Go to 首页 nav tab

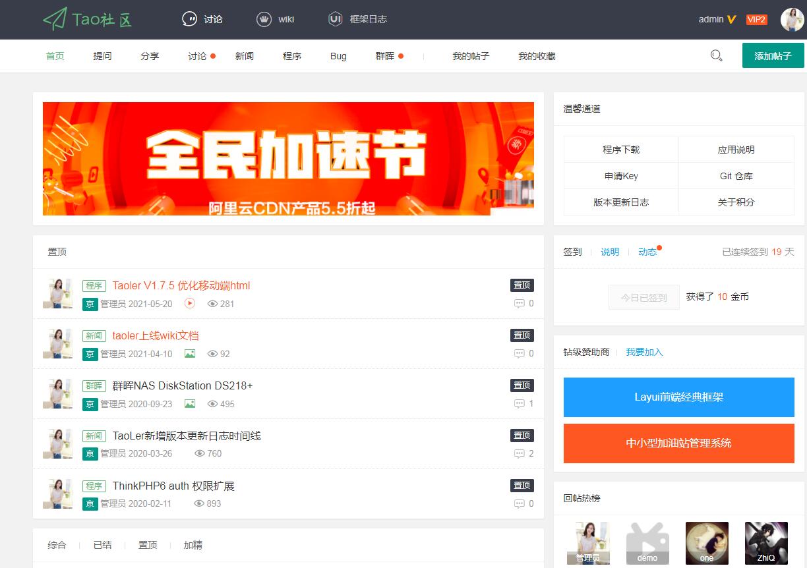pos(55,56)
